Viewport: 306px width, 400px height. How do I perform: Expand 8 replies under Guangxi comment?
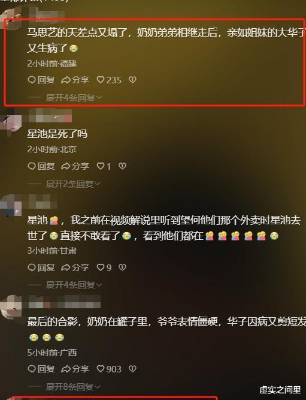coord(73,387)
